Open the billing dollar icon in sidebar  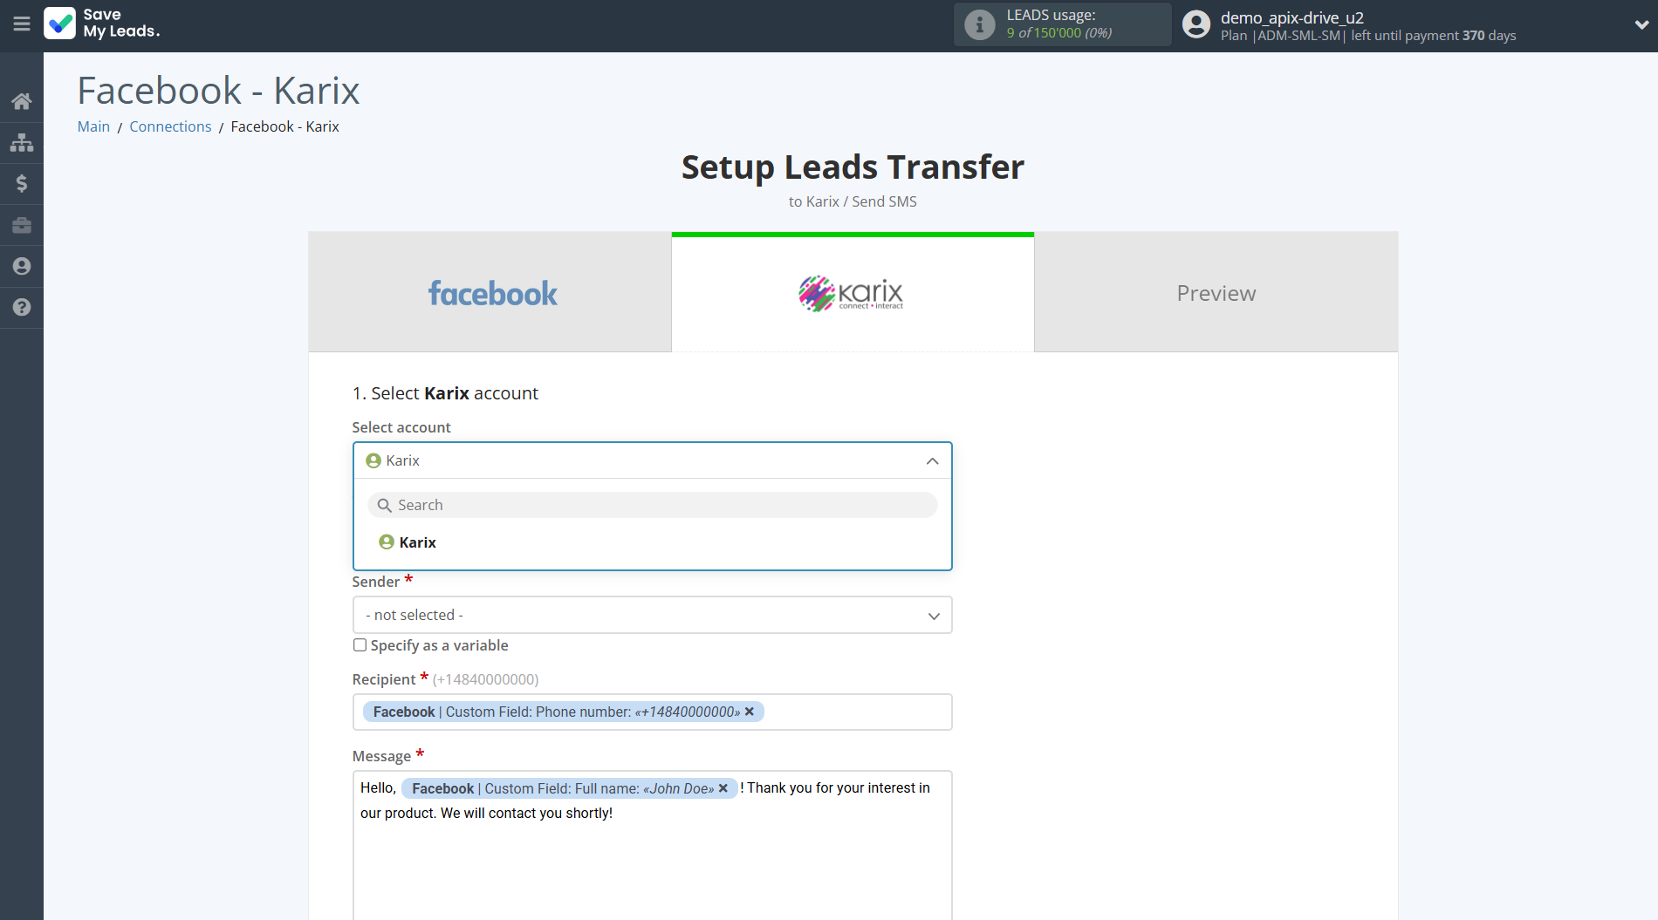[22, 183]
